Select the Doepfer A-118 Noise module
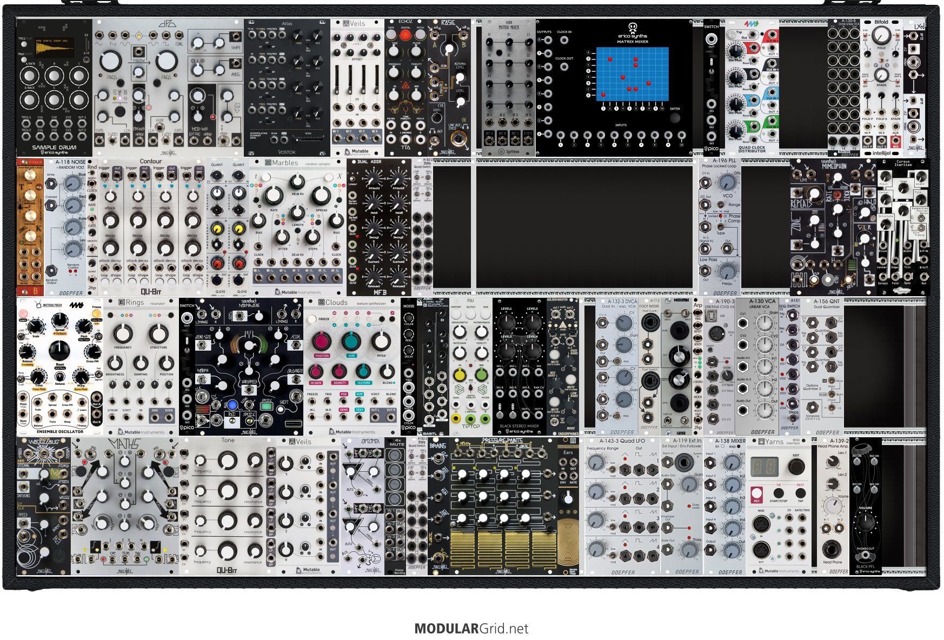 coord(65,227)
